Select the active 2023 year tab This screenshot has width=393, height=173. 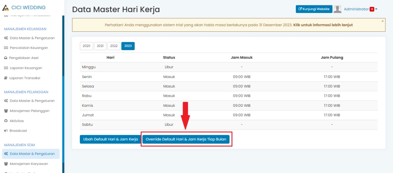click(x=128, y=46)
